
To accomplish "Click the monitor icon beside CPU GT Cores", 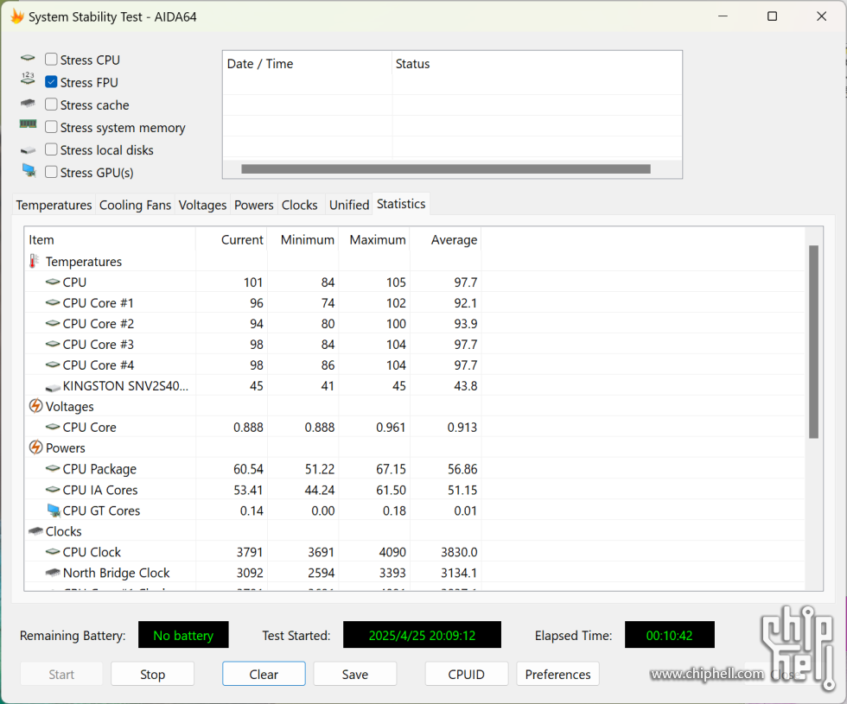I will coord(54,511).
